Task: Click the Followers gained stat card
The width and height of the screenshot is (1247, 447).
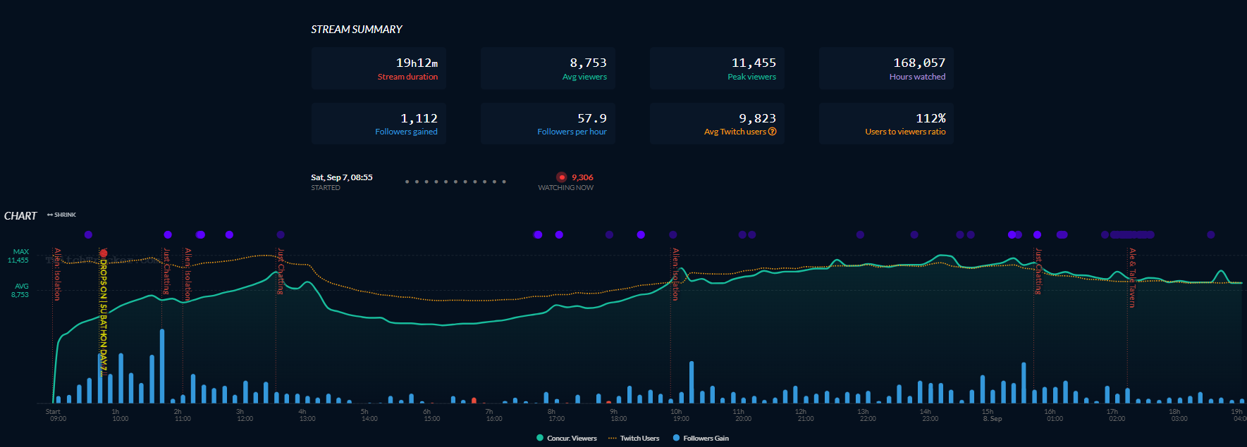Action: (379, 124)
